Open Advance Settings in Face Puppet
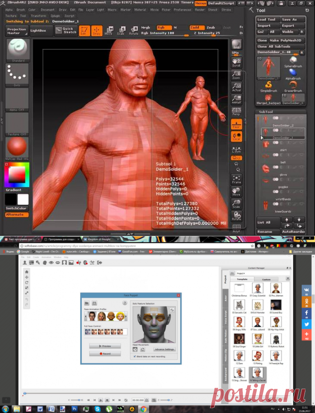Image resolution: width=315 pixels, height=413 pixels. [x=165, y=349]
